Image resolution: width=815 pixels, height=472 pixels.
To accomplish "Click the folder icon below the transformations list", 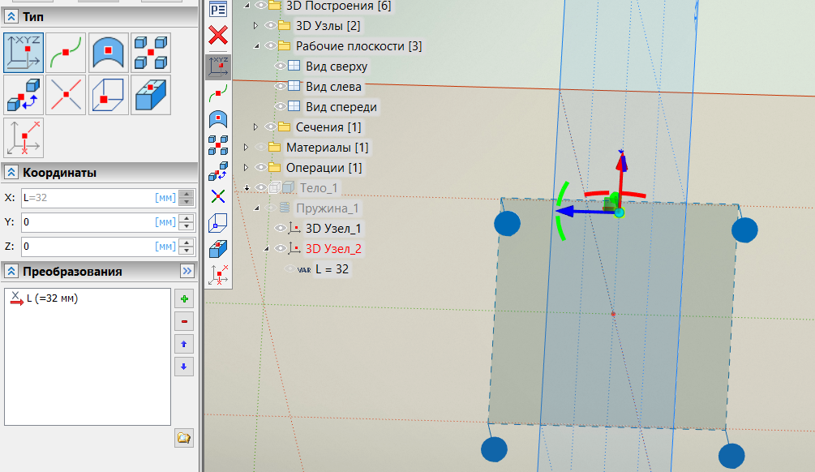I will click(184, 438).
